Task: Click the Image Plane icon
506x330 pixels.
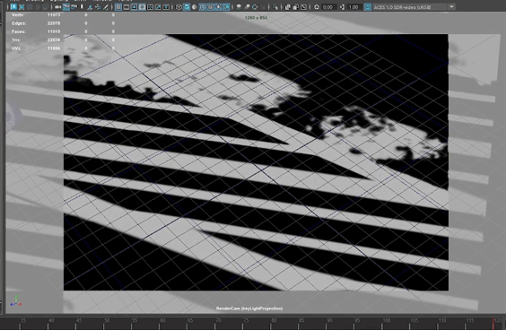Action: point(90,7)
